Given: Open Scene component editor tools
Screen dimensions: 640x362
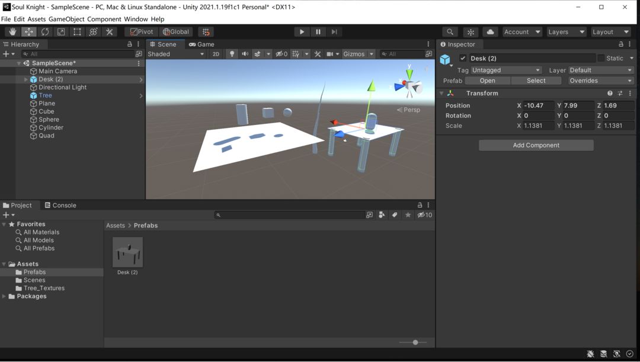Looking at the screenshot, I should (317, 54).
